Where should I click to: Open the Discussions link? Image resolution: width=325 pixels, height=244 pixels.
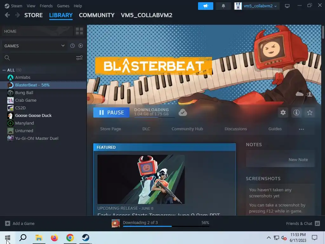[x=236, y=129]
